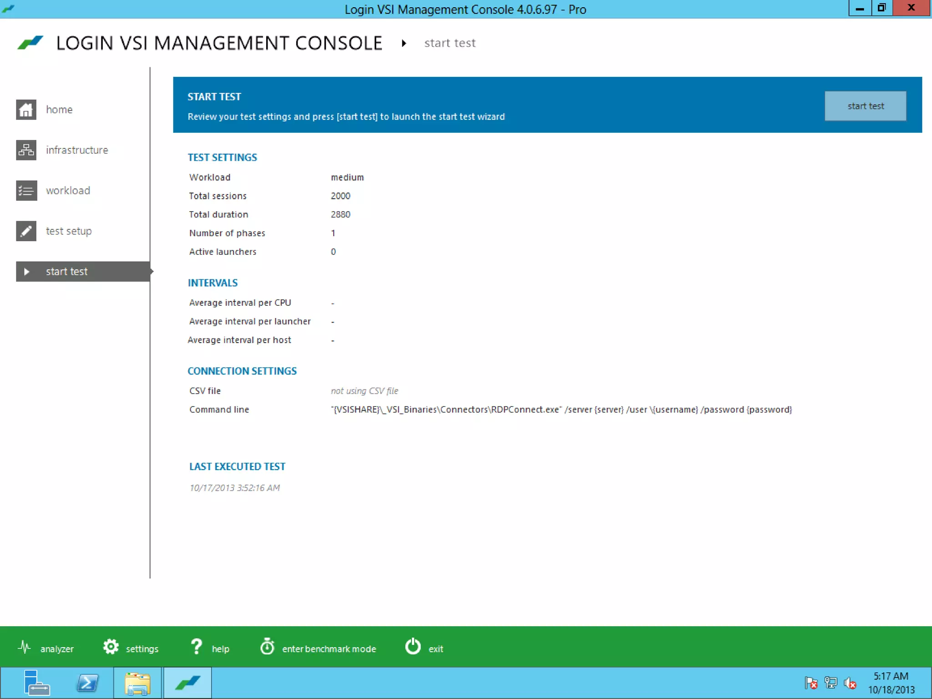932x699 pixels.
Task: Open PowerShell from the taskbar
Action: pos(87,683)
